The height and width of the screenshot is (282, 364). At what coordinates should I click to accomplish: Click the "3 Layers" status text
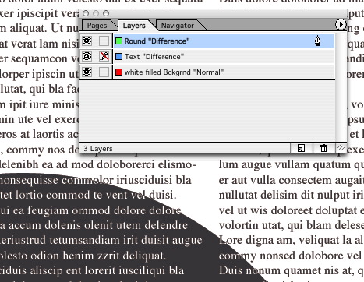(x=98, y=149)
